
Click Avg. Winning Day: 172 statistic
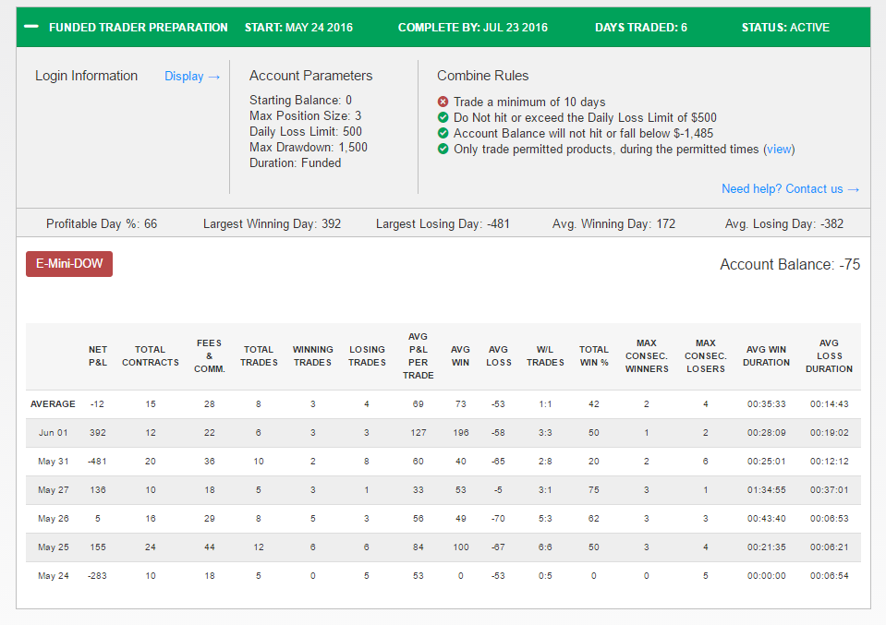tap(613, 223)
